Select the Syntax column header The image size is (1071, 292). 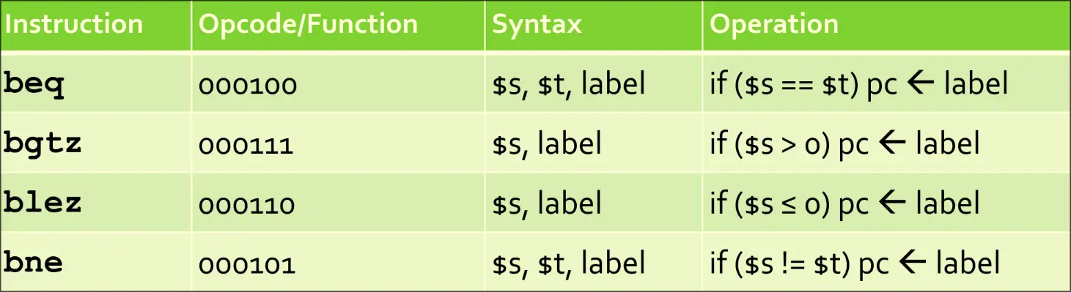click(593, 26)
